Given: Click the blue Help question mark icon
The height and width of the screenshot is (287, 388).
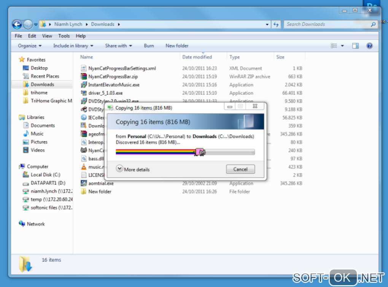Looking at the screenshot, I should point(369,46).
